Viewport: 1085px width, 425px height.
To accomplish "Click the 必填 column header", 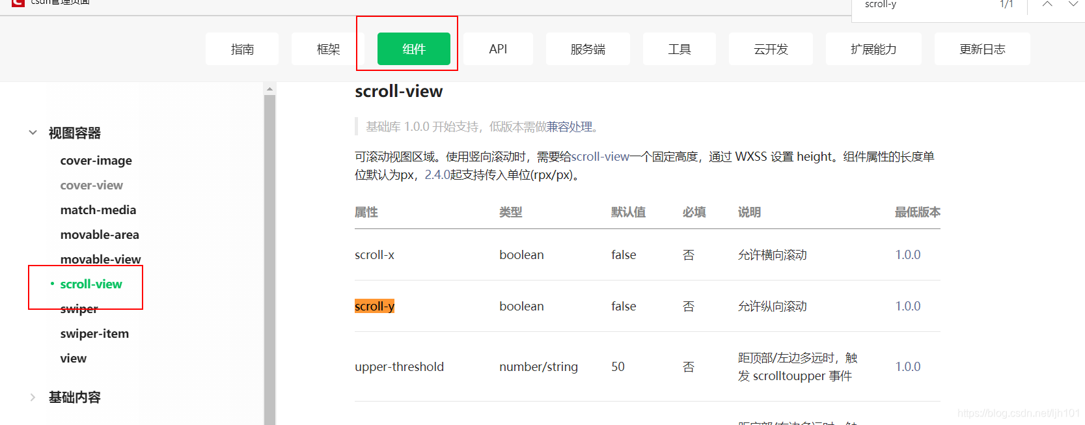I will (694, 212).
